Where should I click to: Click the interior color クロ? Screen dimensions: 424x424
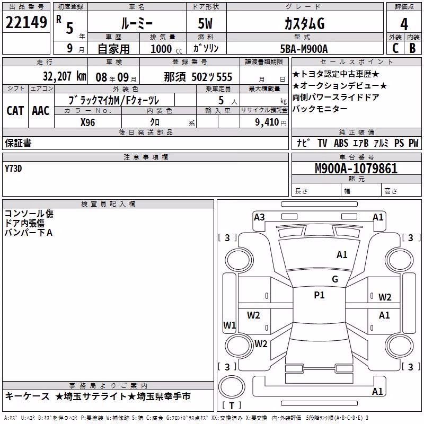(155, 122)
